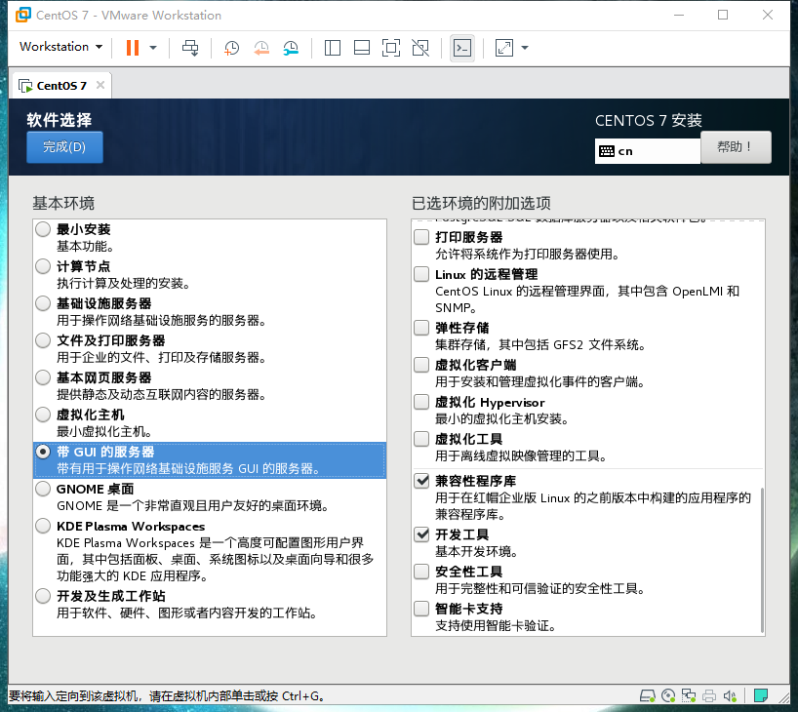Click the message log status bar icon
798x712 pixels.
tap(761, 695)
